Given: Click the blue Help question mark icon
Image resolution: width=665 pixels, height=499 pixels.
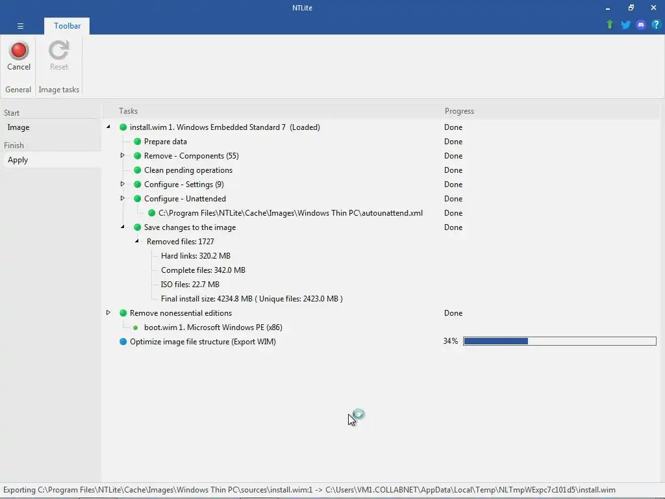Looking at the screenshot, I should [x=656, y=25].
